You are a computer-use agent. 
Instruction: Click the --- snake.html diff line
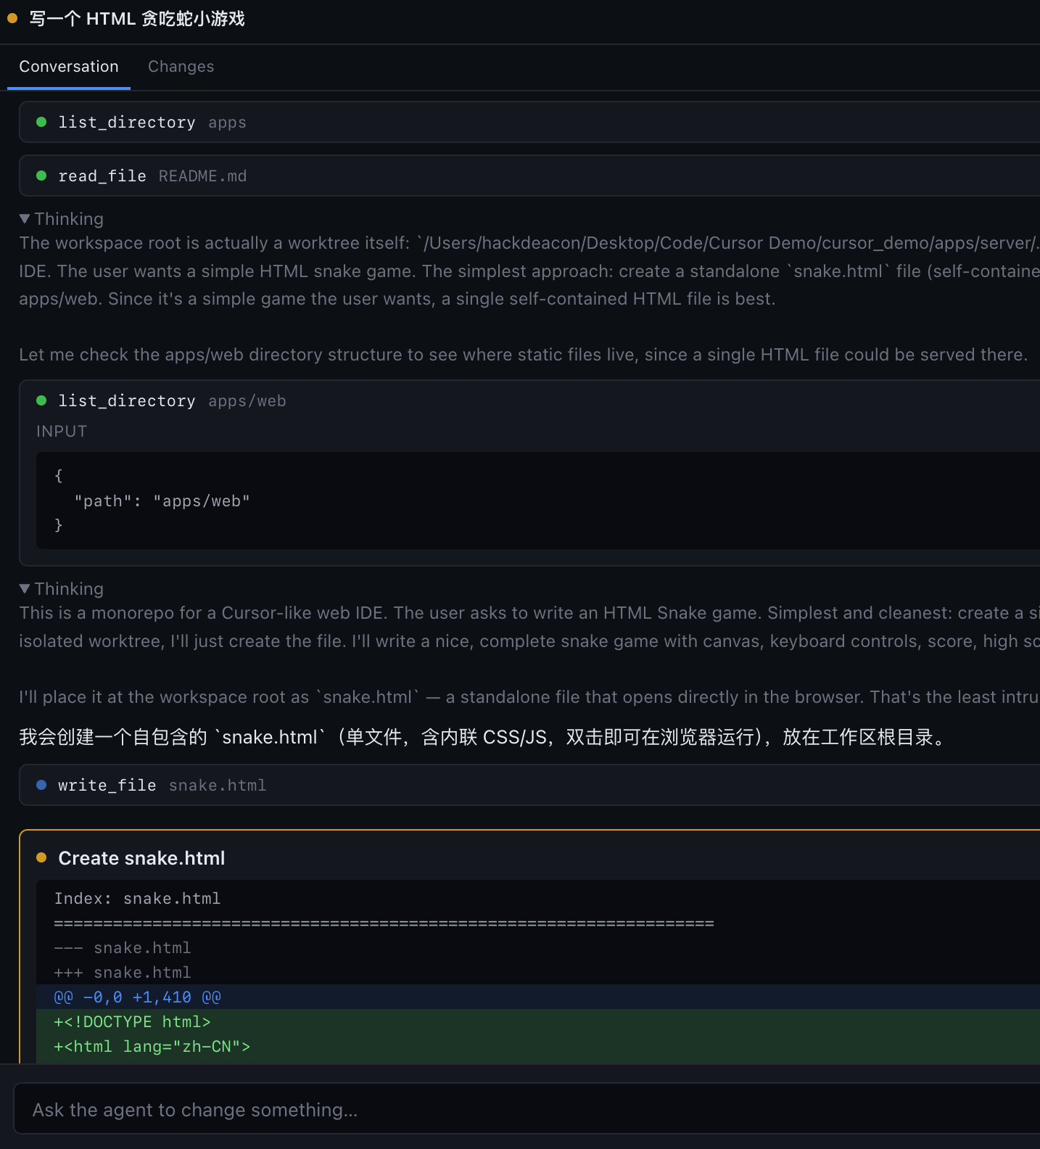click(123, 947)
